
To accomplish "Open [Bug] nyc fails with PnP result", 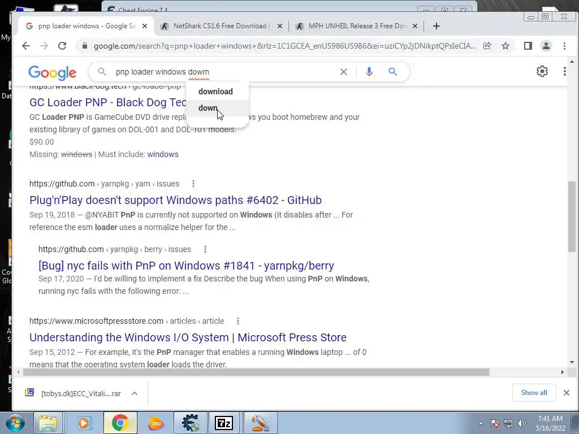I will 186,266.
